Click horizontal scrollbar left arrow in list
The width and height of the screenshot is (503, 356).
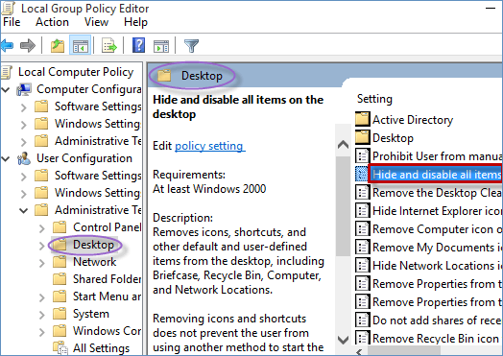pyautogui.click(x=360, y=352)
